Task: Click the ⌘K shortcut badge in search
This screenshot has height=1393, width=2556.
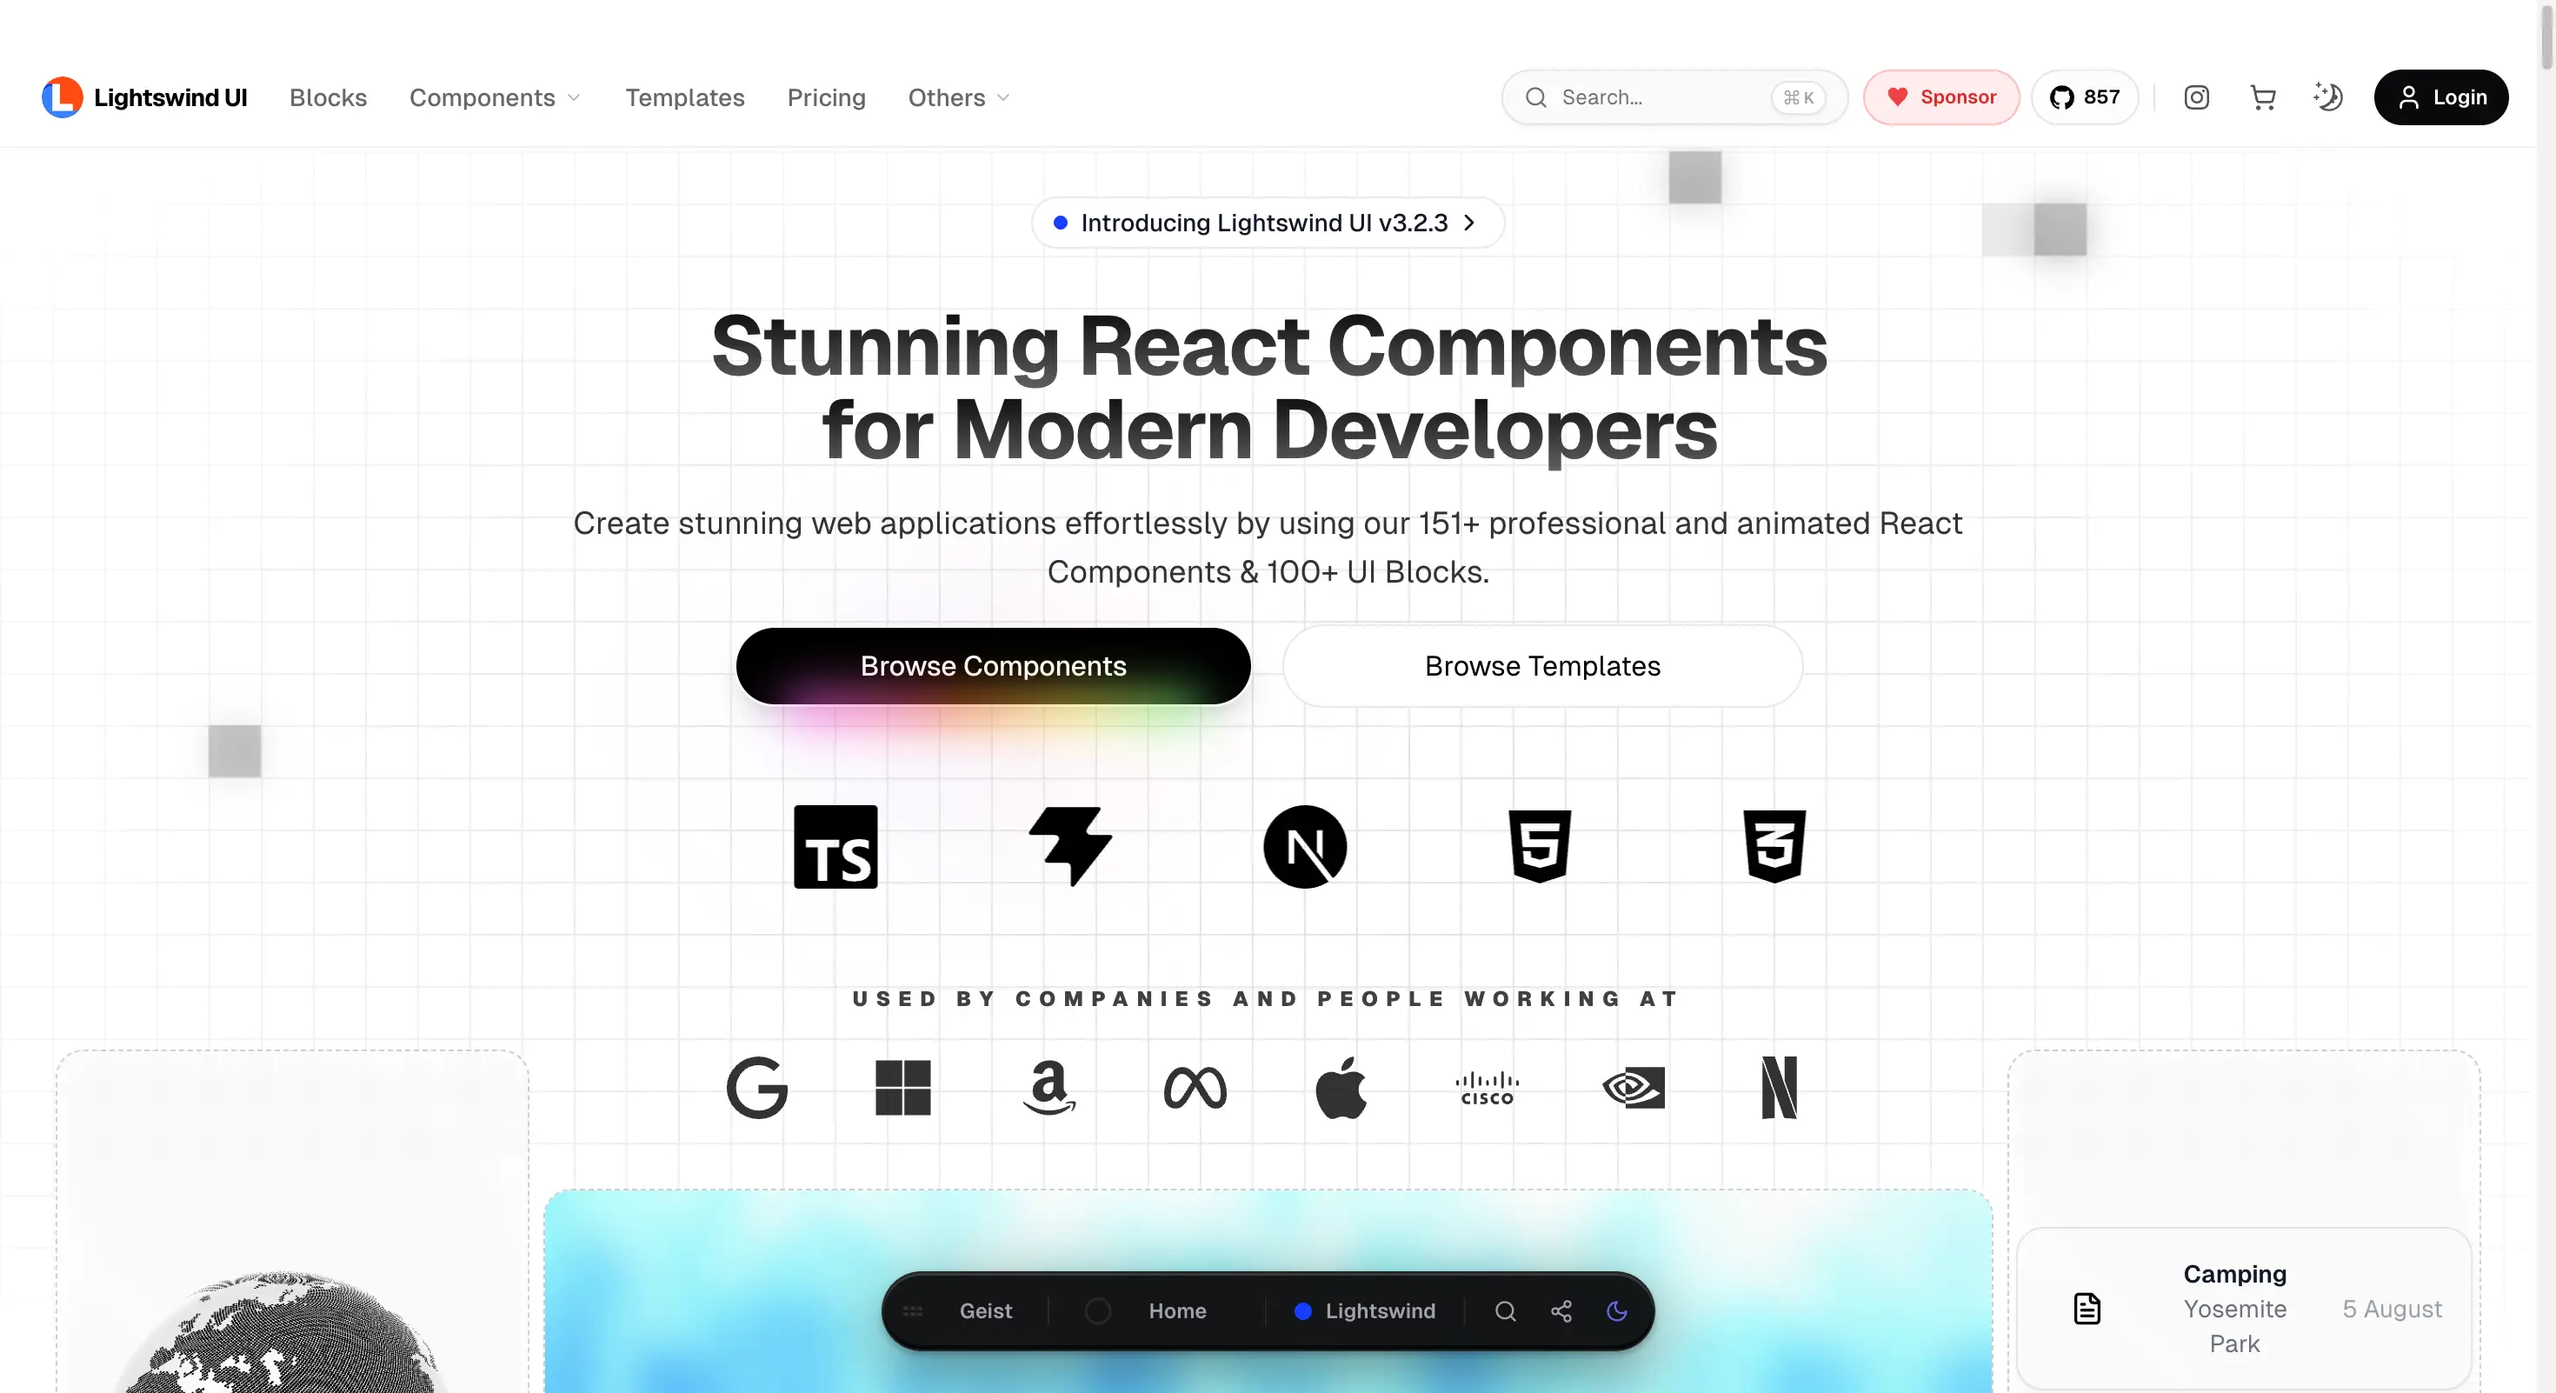Action: pyautogui.click(x=1798, y=97)
